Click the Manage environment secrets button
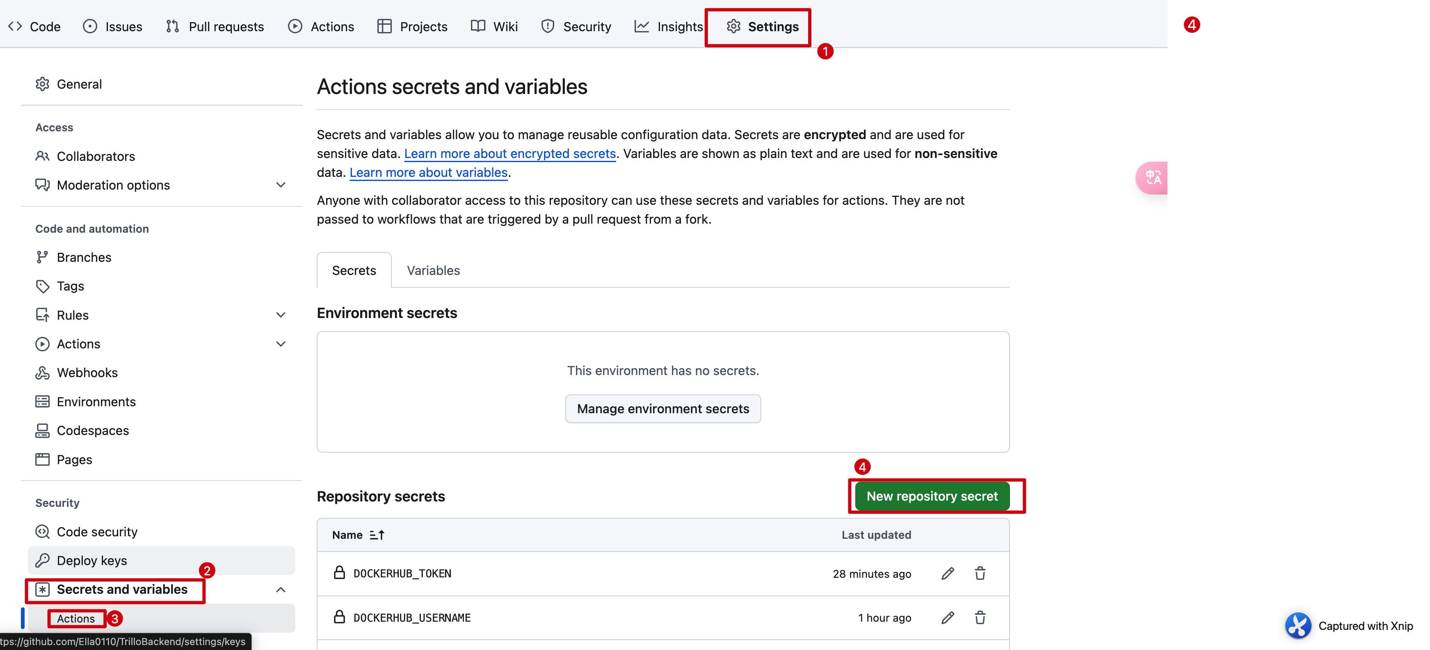1430x650 pixels. coord(663,409)
